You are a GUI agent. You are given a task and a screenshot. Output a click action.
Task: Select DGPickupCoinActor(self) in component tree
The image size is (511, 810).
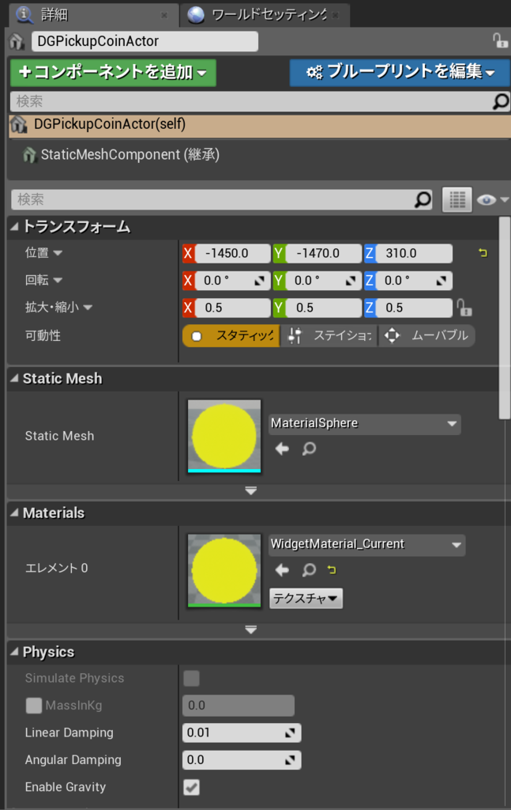pyautogui.click(x=259, y=125)
